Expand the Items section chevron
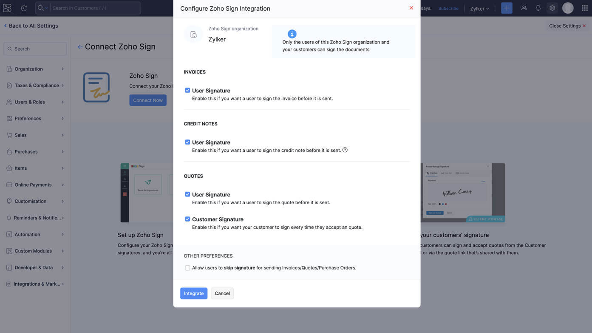 click(62, 168)
